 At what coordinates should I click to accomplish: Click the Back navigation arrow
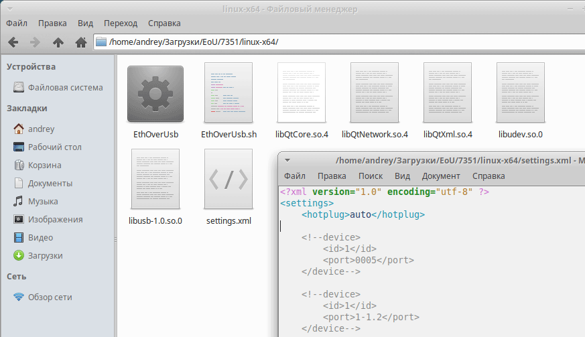13,42
